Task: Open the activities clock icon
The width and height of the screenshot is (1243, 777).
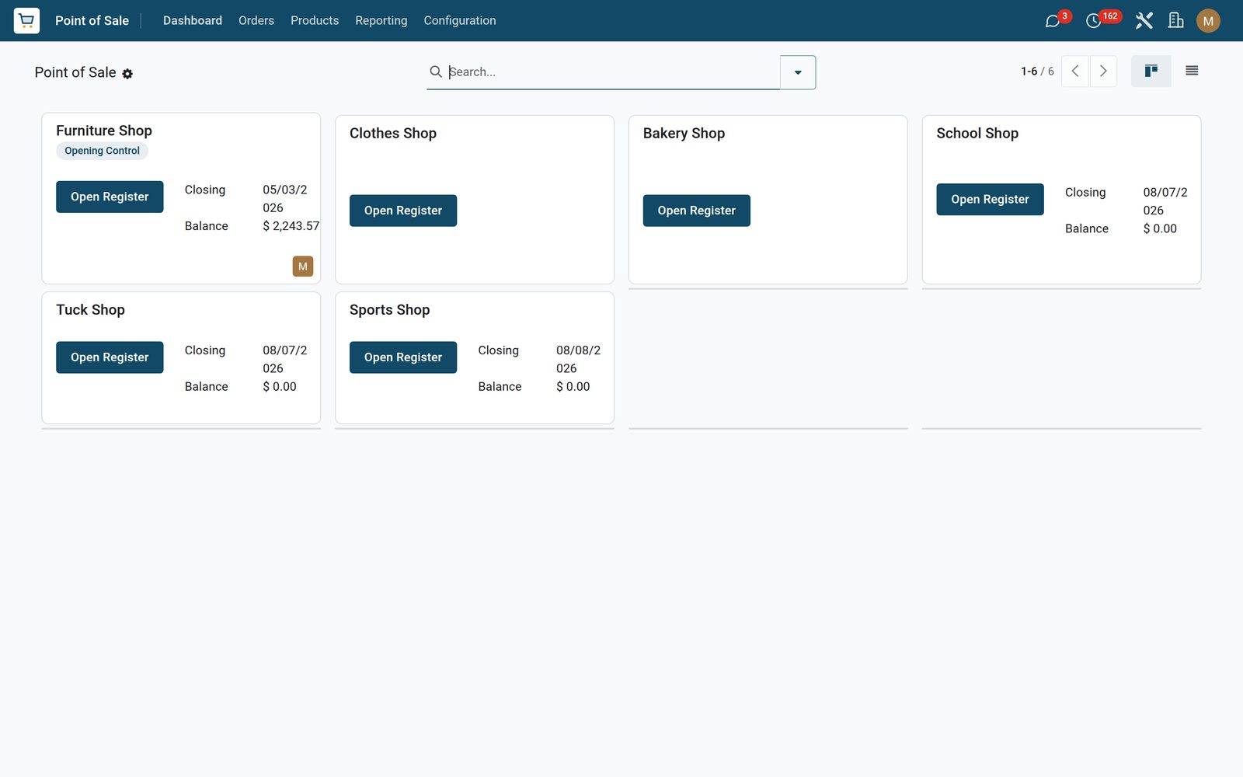Action: pyautogui.click(x=1093, y=21)
